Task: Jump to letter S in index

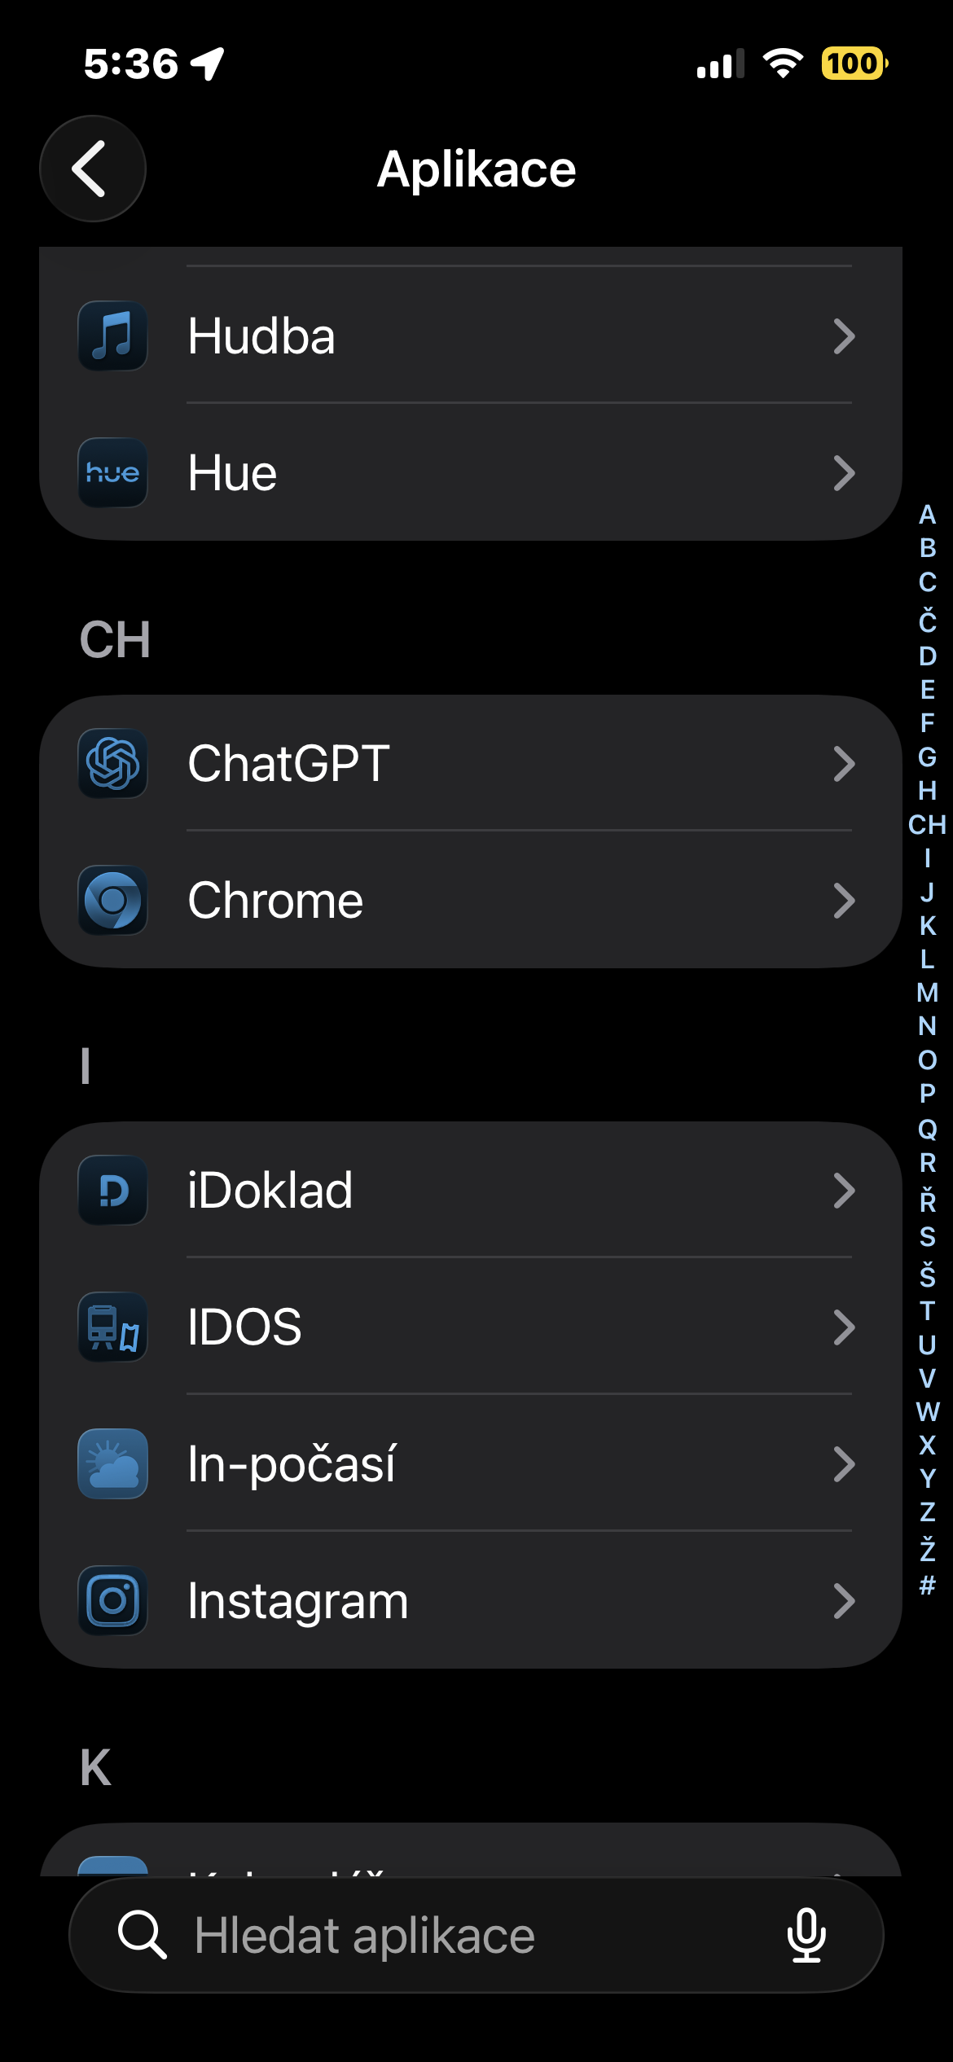Action: click(927, 1237)
